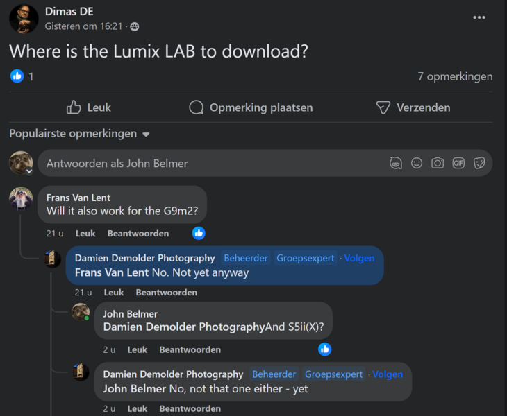The width and height of the screenshot is (507, 416).
Task: Click the Opmerking plaatsen button
Action: [x=251, y=107]
